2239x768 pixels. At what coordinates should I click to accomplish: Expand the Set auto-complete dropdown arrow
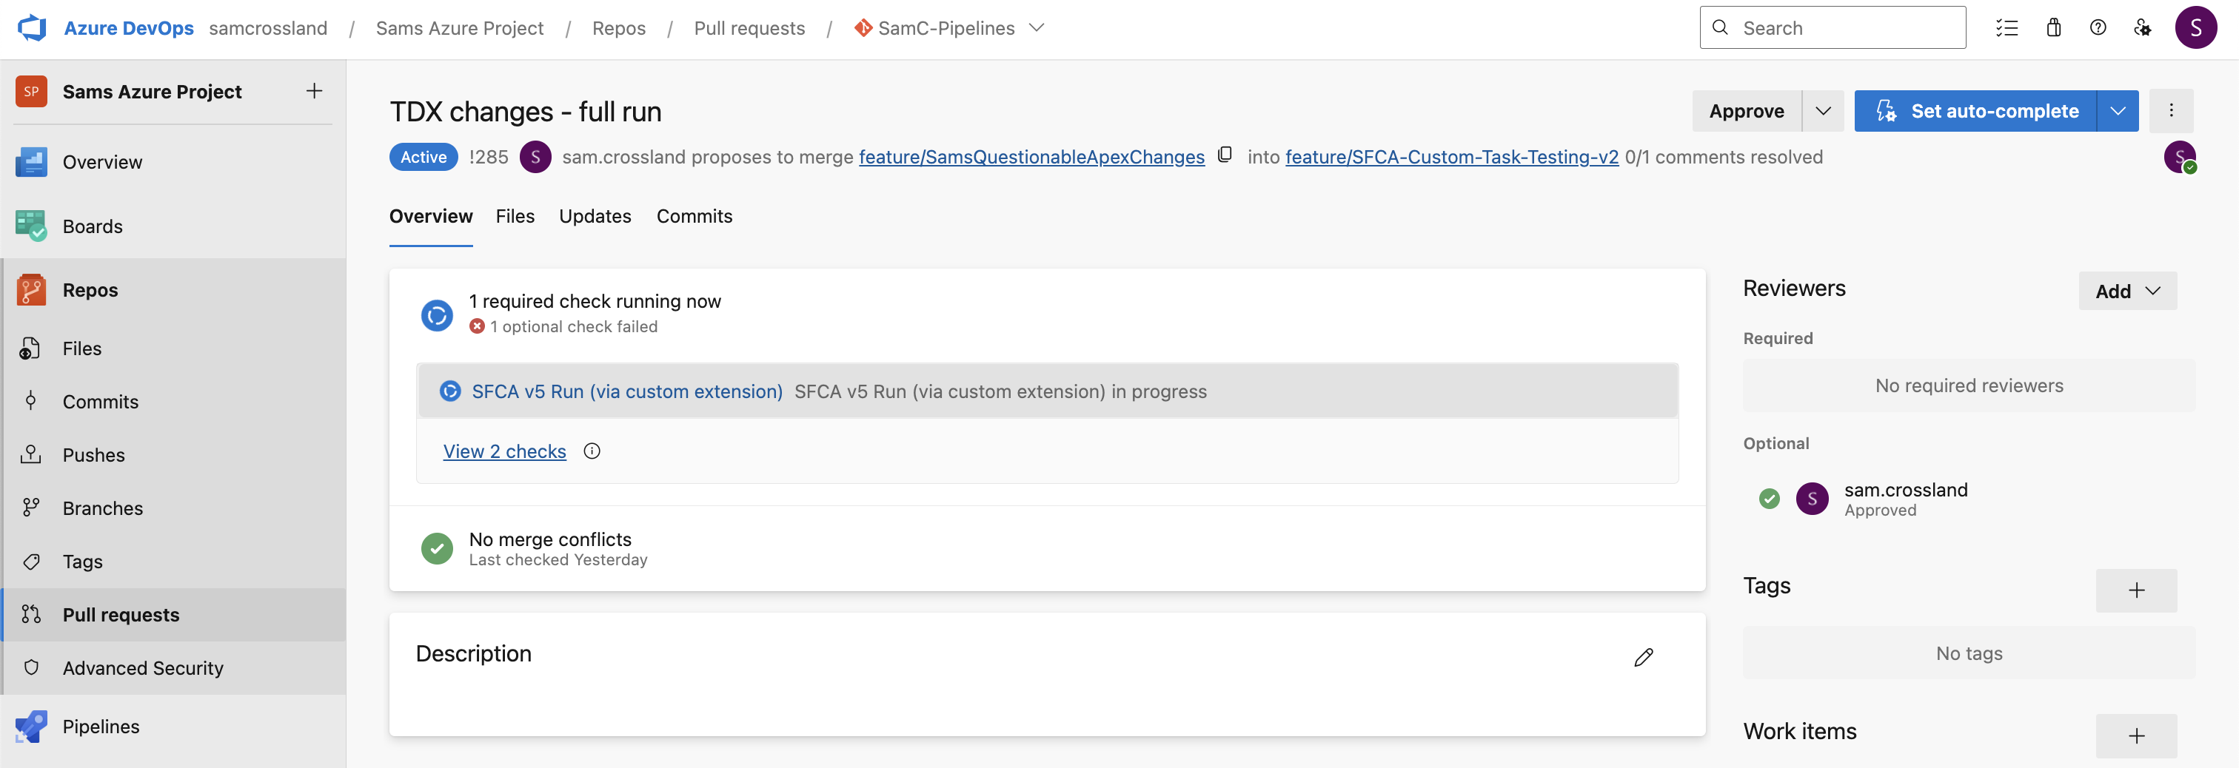coord(2118,111)
